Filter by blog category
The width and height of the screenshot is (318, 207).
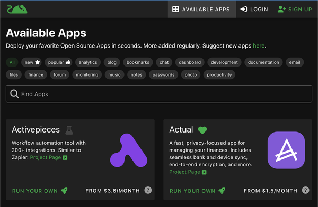[112, 62]
